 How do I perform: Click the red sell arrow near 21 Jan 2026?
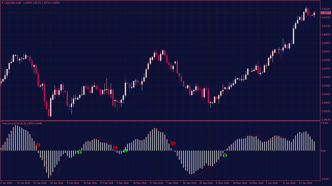(x=38, y=145)
